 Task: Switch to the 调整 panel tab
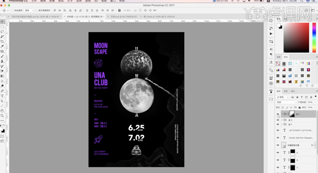(279, 57)
